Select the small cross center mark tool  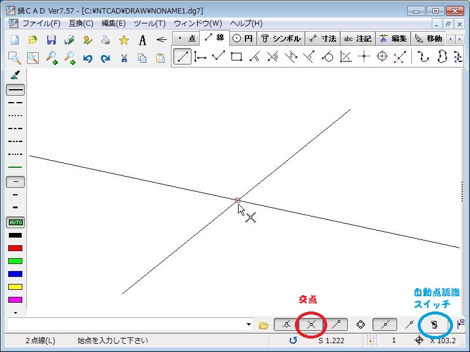[x=364, y=56]
